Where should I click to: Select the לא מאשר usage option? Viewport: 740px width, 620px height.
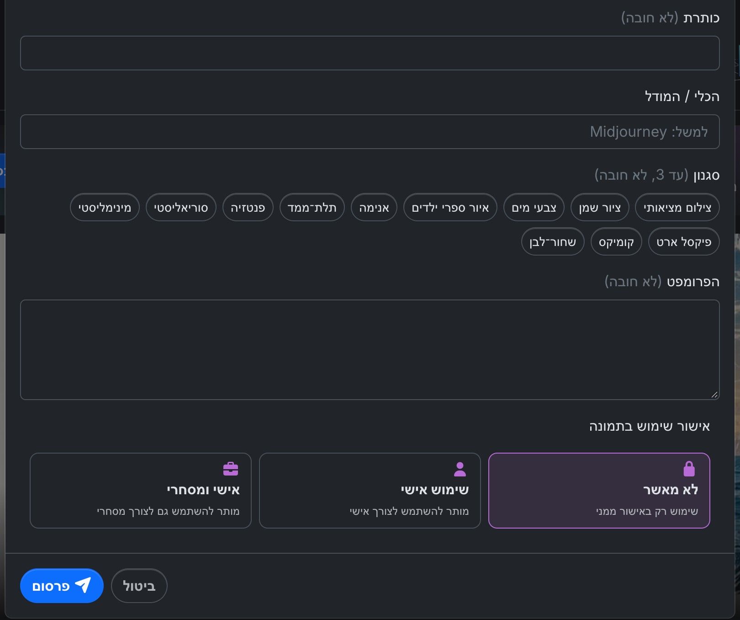point(599,490)
